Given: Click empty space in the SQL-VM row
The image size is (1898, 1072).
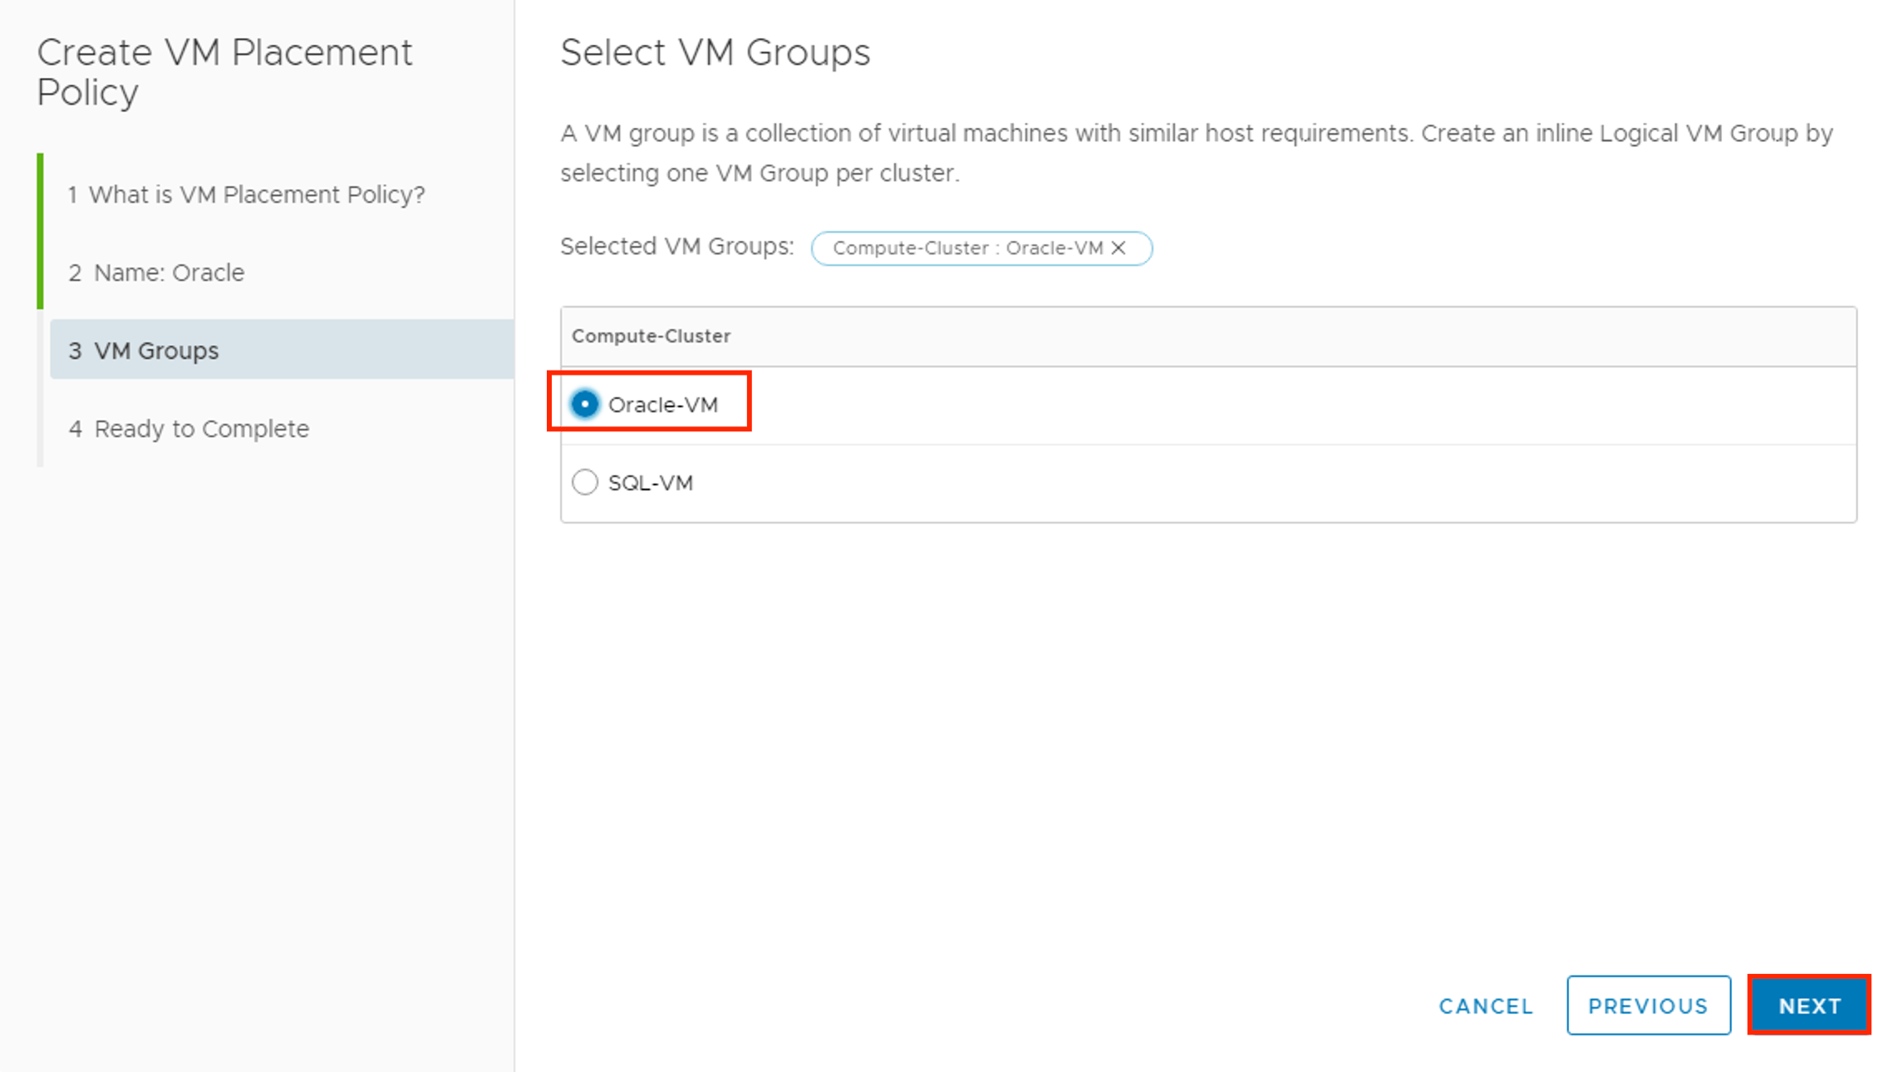Looking at the screenshot, I should coord(1246,483).
